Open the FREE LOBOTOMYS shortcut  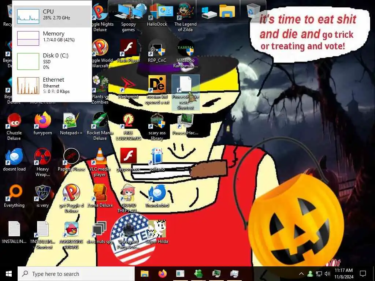tap(129, 127)
